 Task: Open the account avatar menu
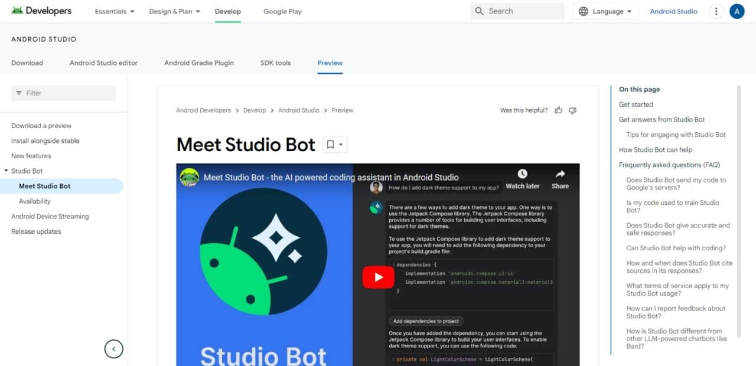[x=737, y=11]
